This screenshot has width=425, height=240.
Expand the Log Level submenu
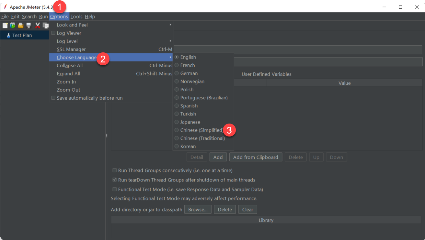111,41
